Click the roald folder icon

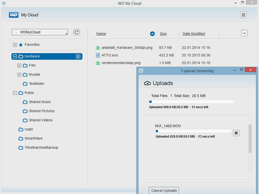[21, 129]
